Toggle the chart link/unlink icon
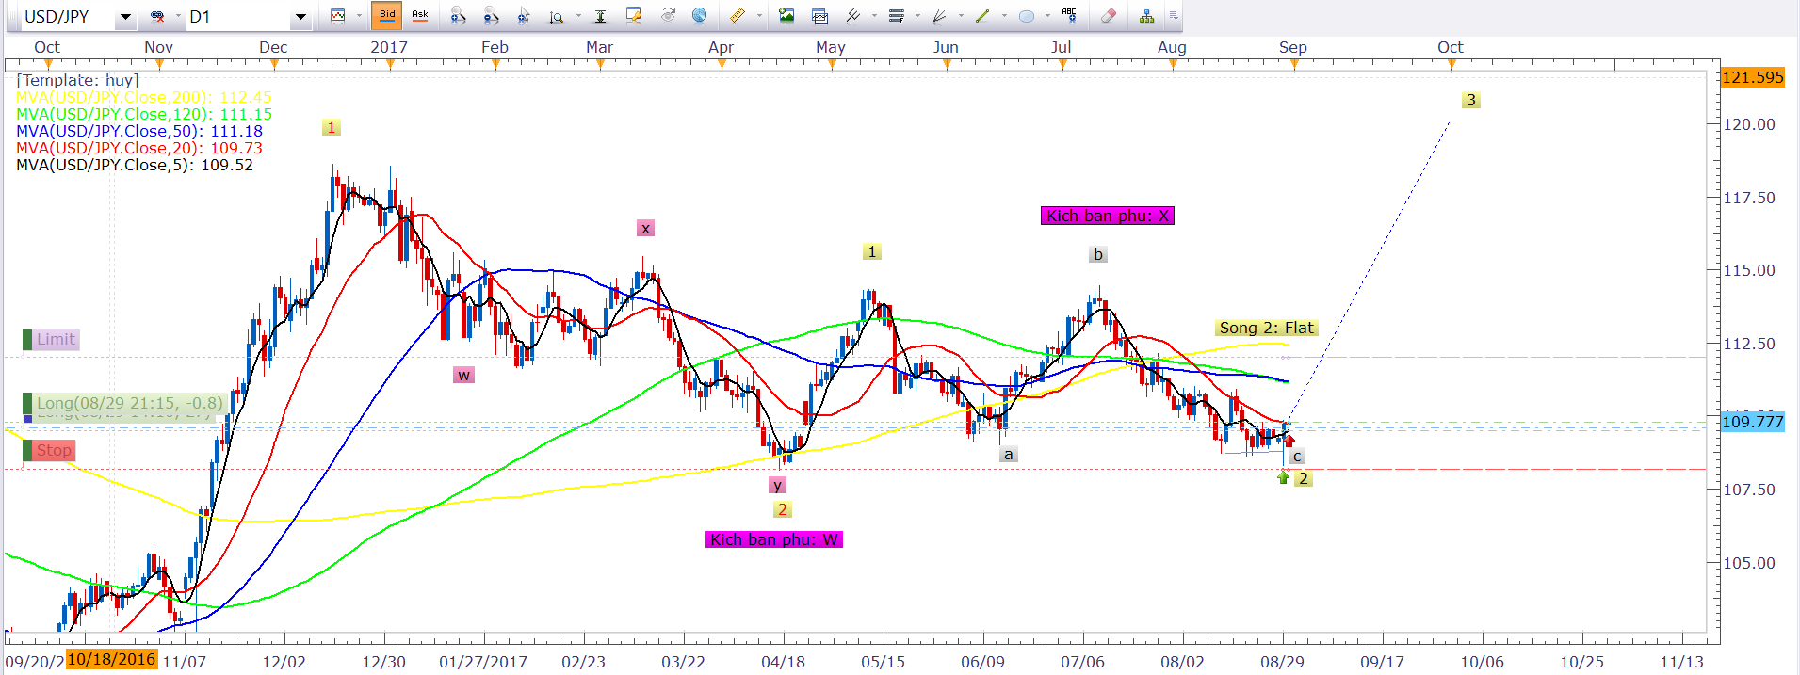Image resolution: width=1800 pixels, height=675 pixels. pyautogui.click(x=157, y=17)
